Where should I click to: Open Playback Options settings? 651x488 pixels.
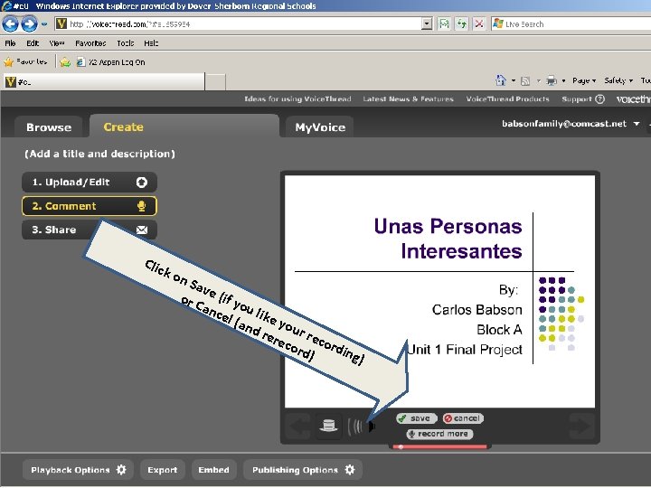click(78, 470)
